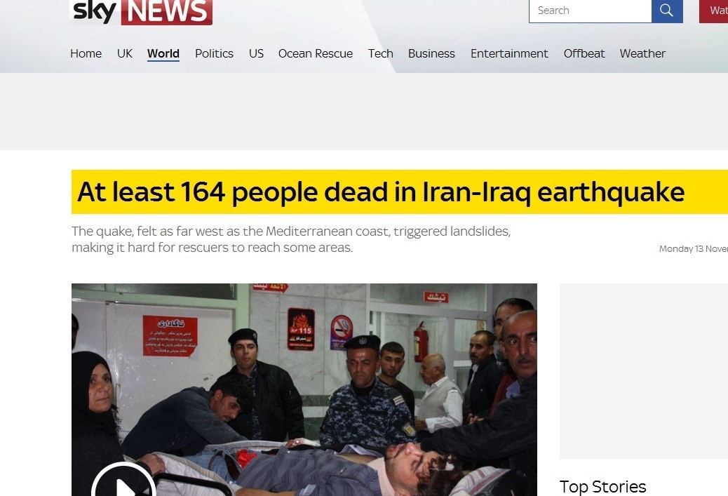This screenshot has height=496, width=728.
Task: Click the hospital photo thumbnail
Action: (304, 389)
